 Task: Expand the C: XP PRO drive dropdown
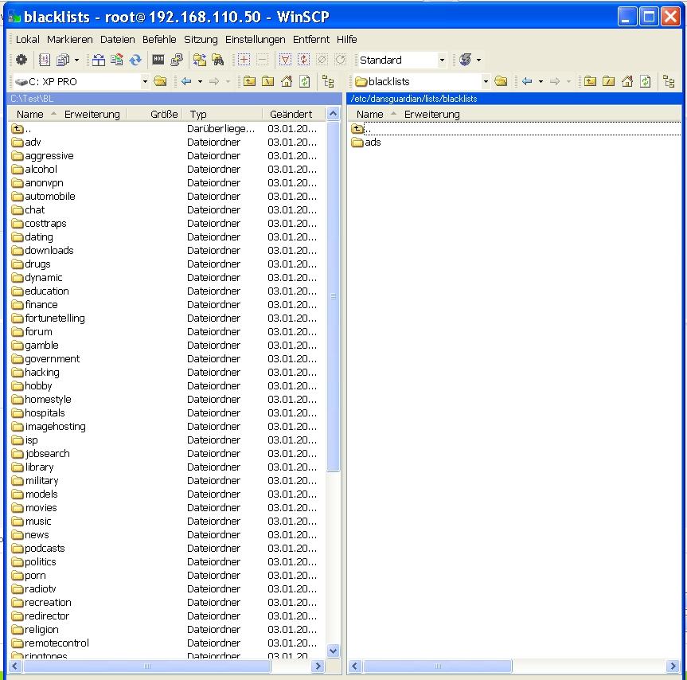145,81
